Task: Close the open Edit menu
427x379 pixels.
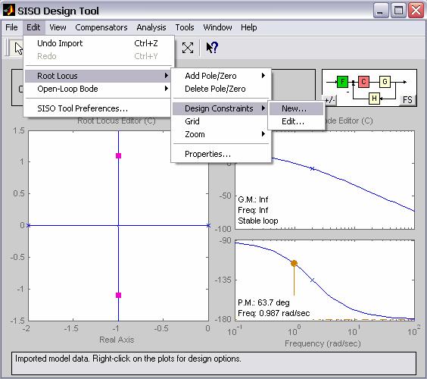Action: point(33,27)
